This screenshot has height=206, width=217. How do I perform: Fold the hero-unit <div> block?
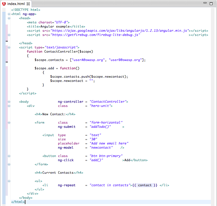(9, 106)
